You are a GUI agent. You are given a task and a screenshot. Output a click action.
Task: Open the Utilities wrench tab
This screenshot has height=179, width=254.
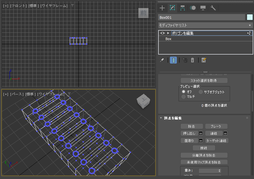pyautogui.click(x=213, y=8)
